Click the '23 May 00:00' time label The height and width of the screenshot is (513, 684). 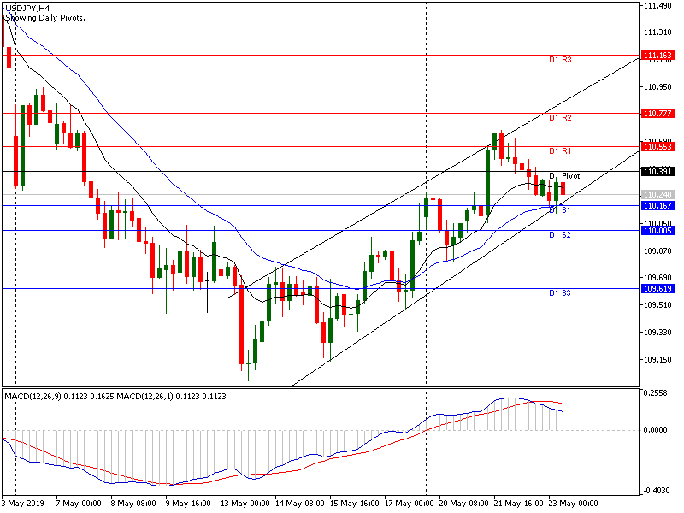574,504
